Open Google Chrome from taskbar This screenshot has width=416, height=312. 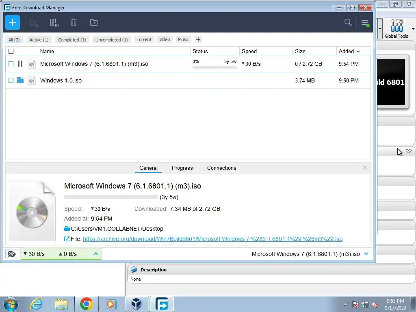(x=86, y=304)
